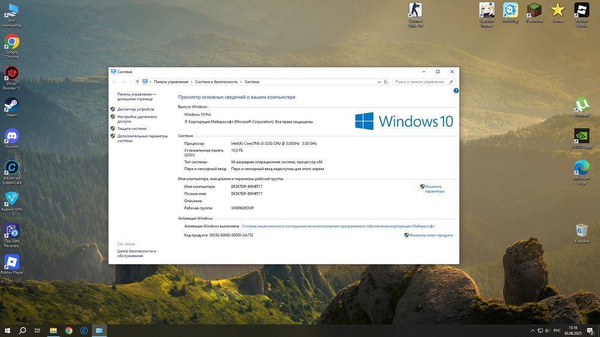Launch the Microsoft Edge desktop shortcut

581,172
